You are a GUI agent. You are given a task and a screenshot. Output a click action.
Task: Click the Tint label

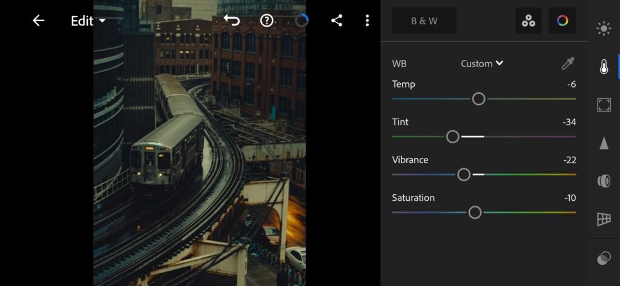pos(400,122)
